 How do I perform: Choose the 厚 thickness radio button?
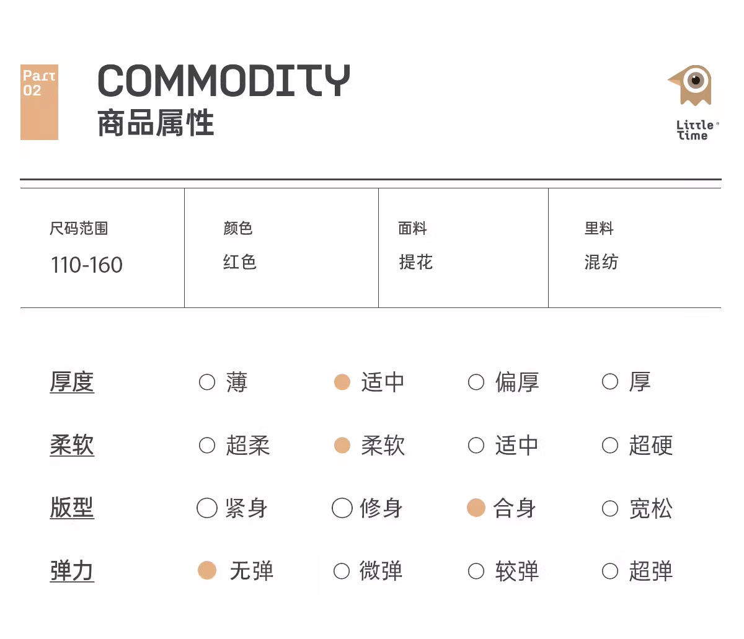coord(610,382)
